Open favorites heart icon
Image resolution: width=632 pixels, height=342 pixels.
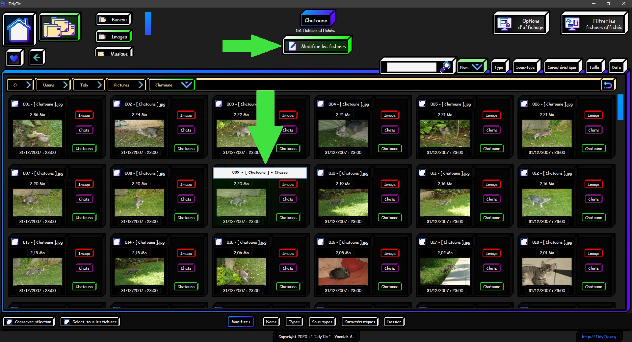[14, 58]
